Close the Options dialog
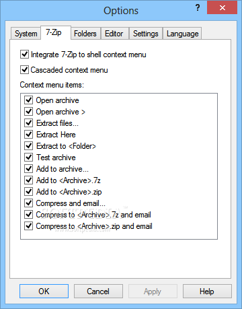The height and width of the screenshot is (309, 242). pyautogui.click(x=222, y=7)
